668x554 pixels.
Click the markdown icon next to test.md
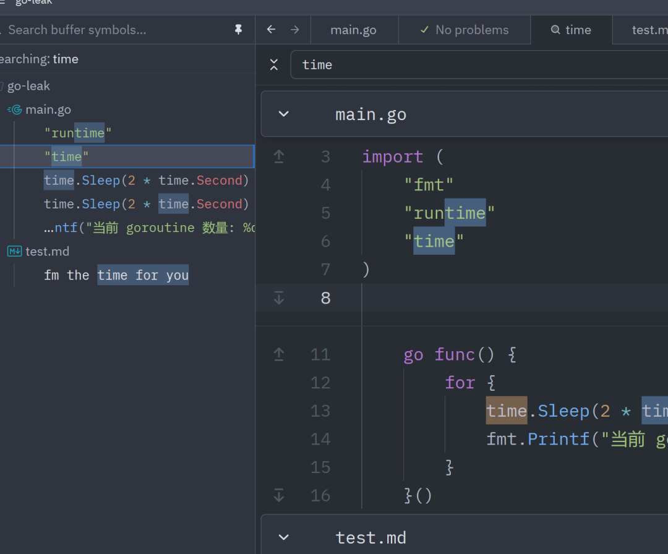tap(14, 251)
